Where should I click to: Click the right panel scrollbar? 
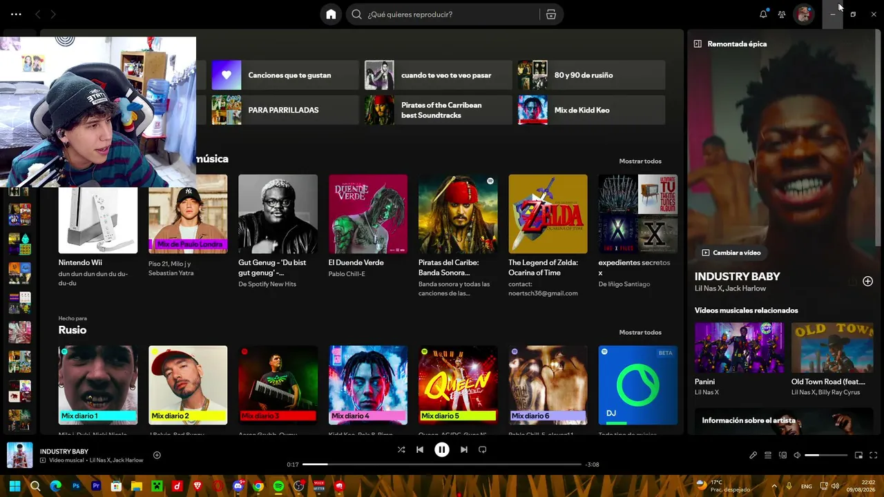[x=878, y=138]
